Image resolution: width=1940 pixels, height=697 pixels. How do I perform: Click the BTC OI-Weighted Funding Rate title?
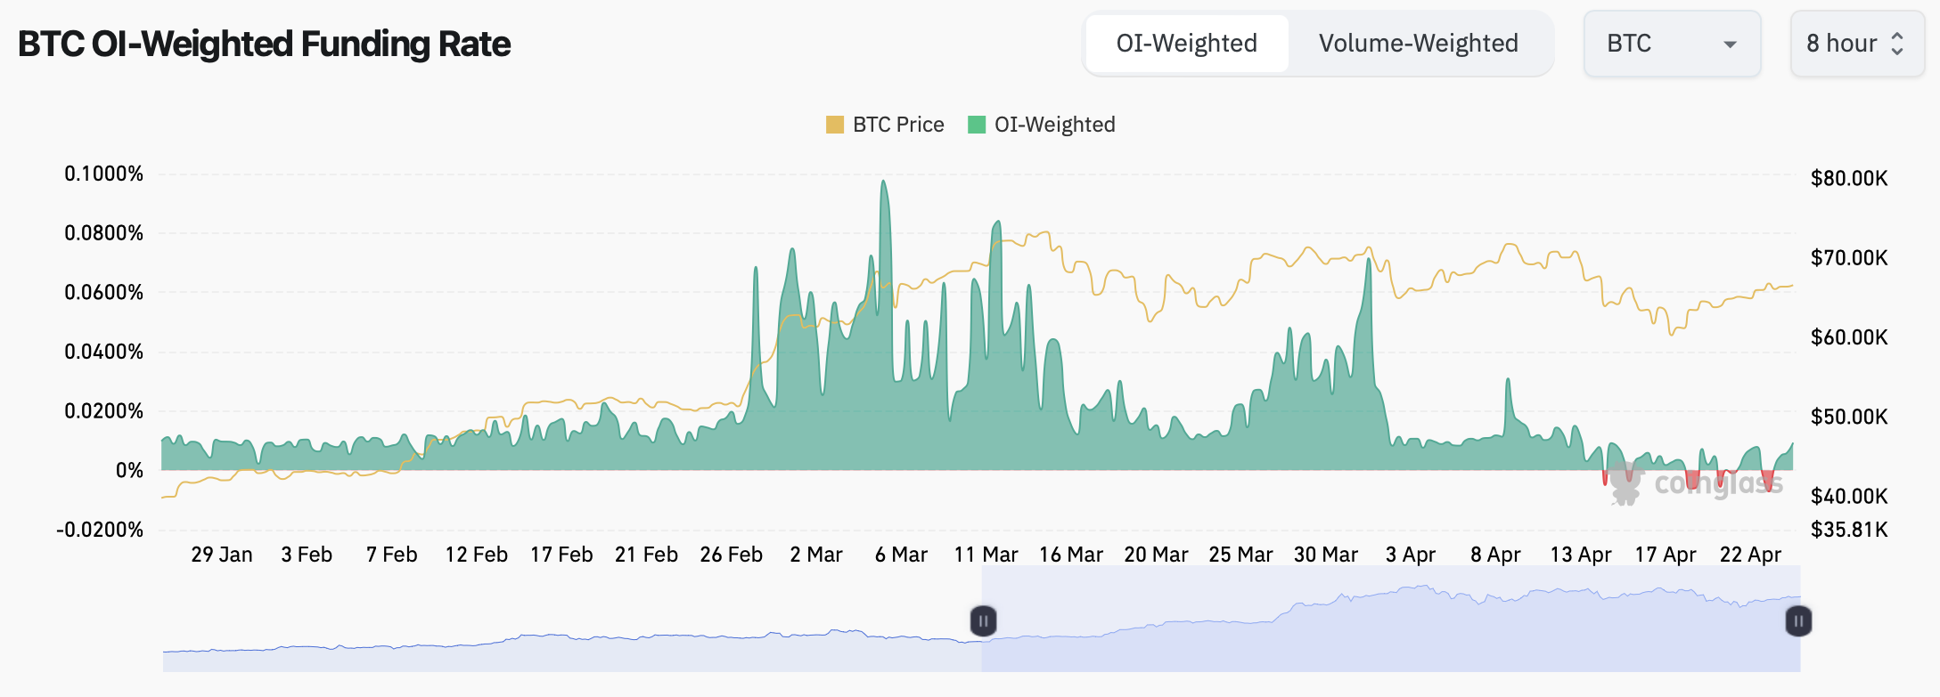pos(265,44)
